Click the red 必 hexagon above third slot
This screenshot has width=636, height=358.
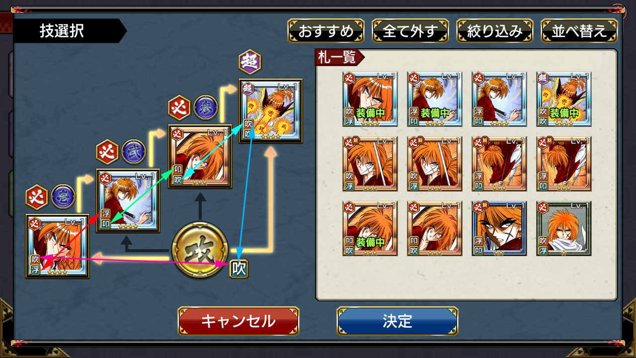click(179, 106)
